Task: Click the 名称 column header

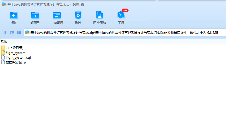Action: (3, 42)
